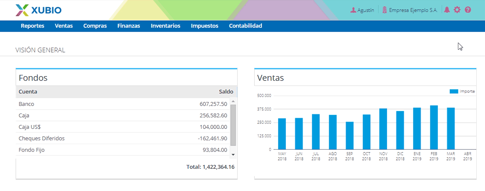Click the Saldo column header
The image size is (485, 191).
226,92
